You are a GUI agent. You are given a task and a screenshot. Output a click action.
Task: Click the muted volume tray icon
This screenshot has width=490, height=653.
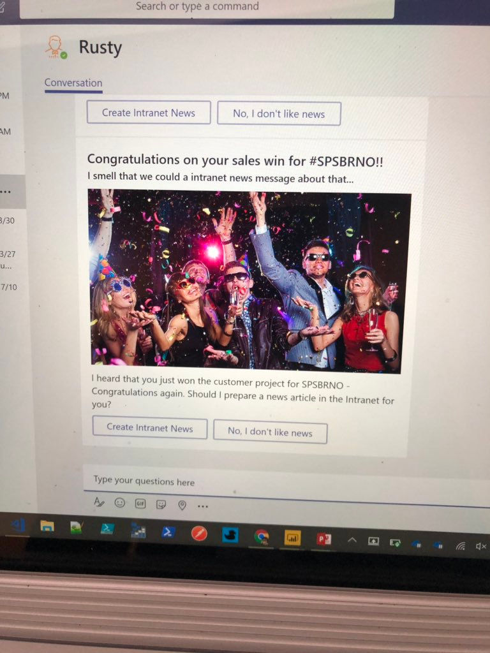point(481,546)
